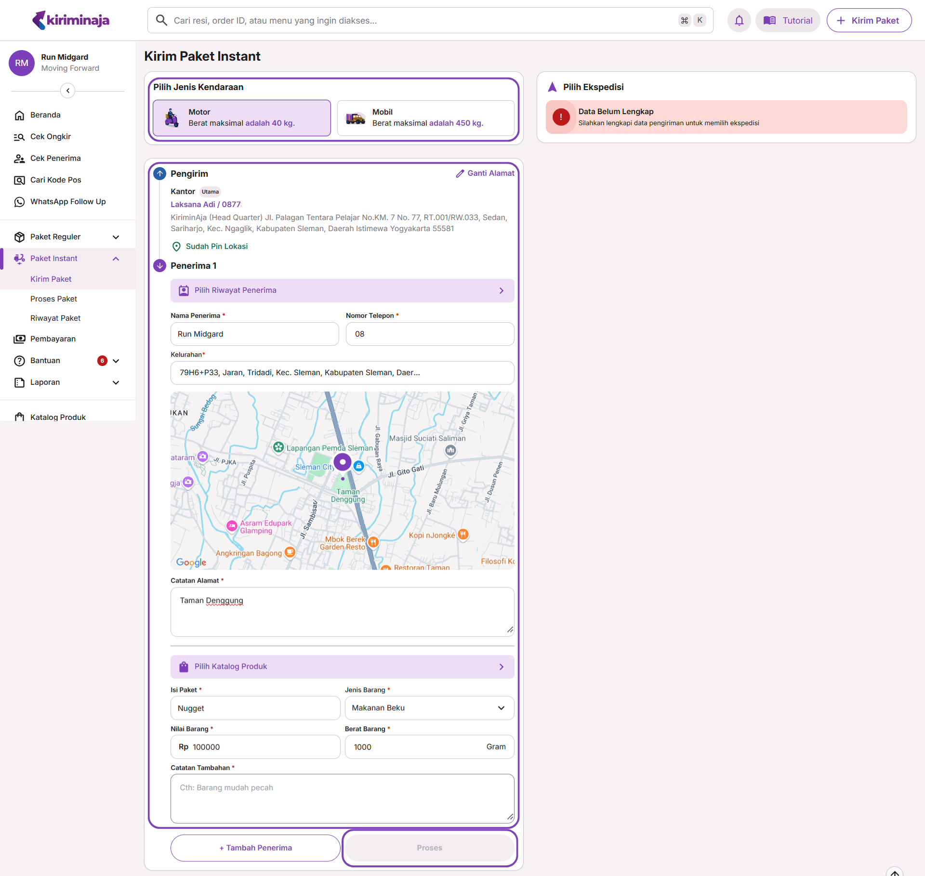Open Riwayat Paket submenu item
The height and width of the screenshot is (876, 925).
pos(55,318)
